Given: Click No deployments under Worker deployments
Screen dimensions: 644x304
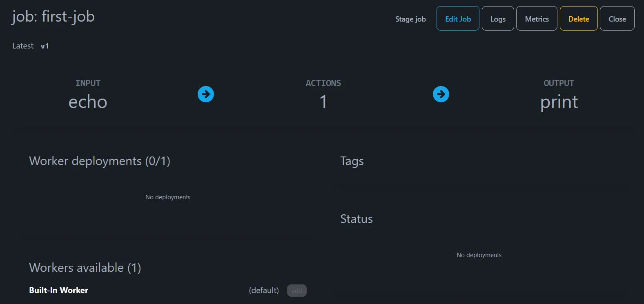Looking at the screenshot, I should (x=168, y=197).
